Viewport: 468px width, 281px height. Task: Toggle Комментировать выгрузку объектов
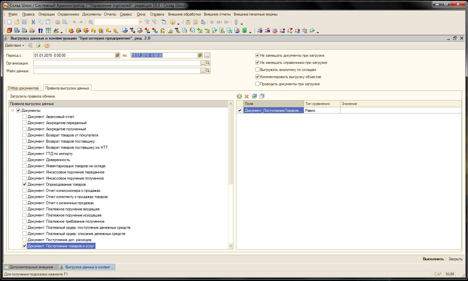(258, 77)
